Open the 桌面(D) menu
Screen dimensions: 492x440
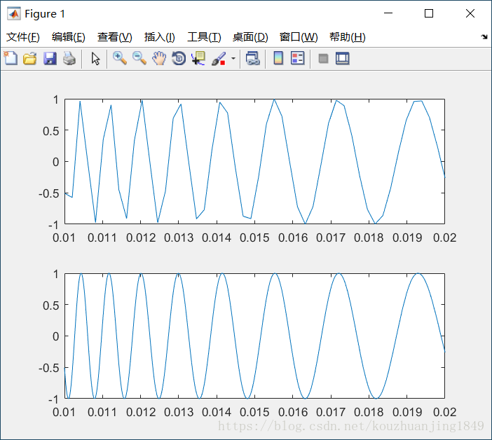pyautogui.click(x=250, y=37)
